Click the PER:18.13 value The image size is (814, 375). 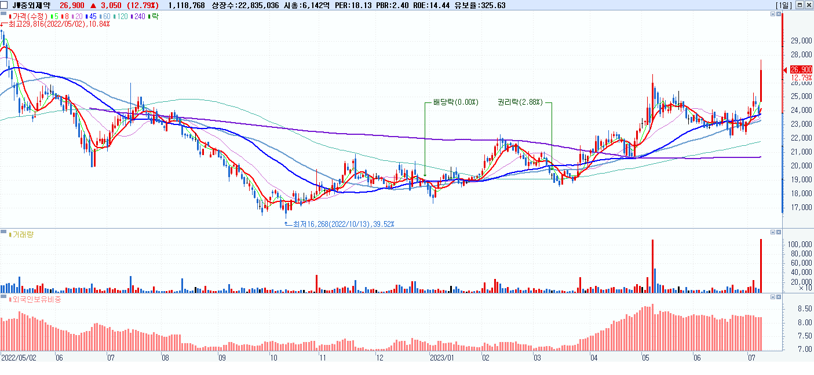[x=354, y=5]
